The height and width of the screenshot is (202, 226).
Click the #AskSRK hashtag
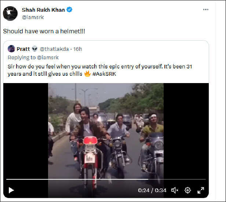tap(106, 74)
